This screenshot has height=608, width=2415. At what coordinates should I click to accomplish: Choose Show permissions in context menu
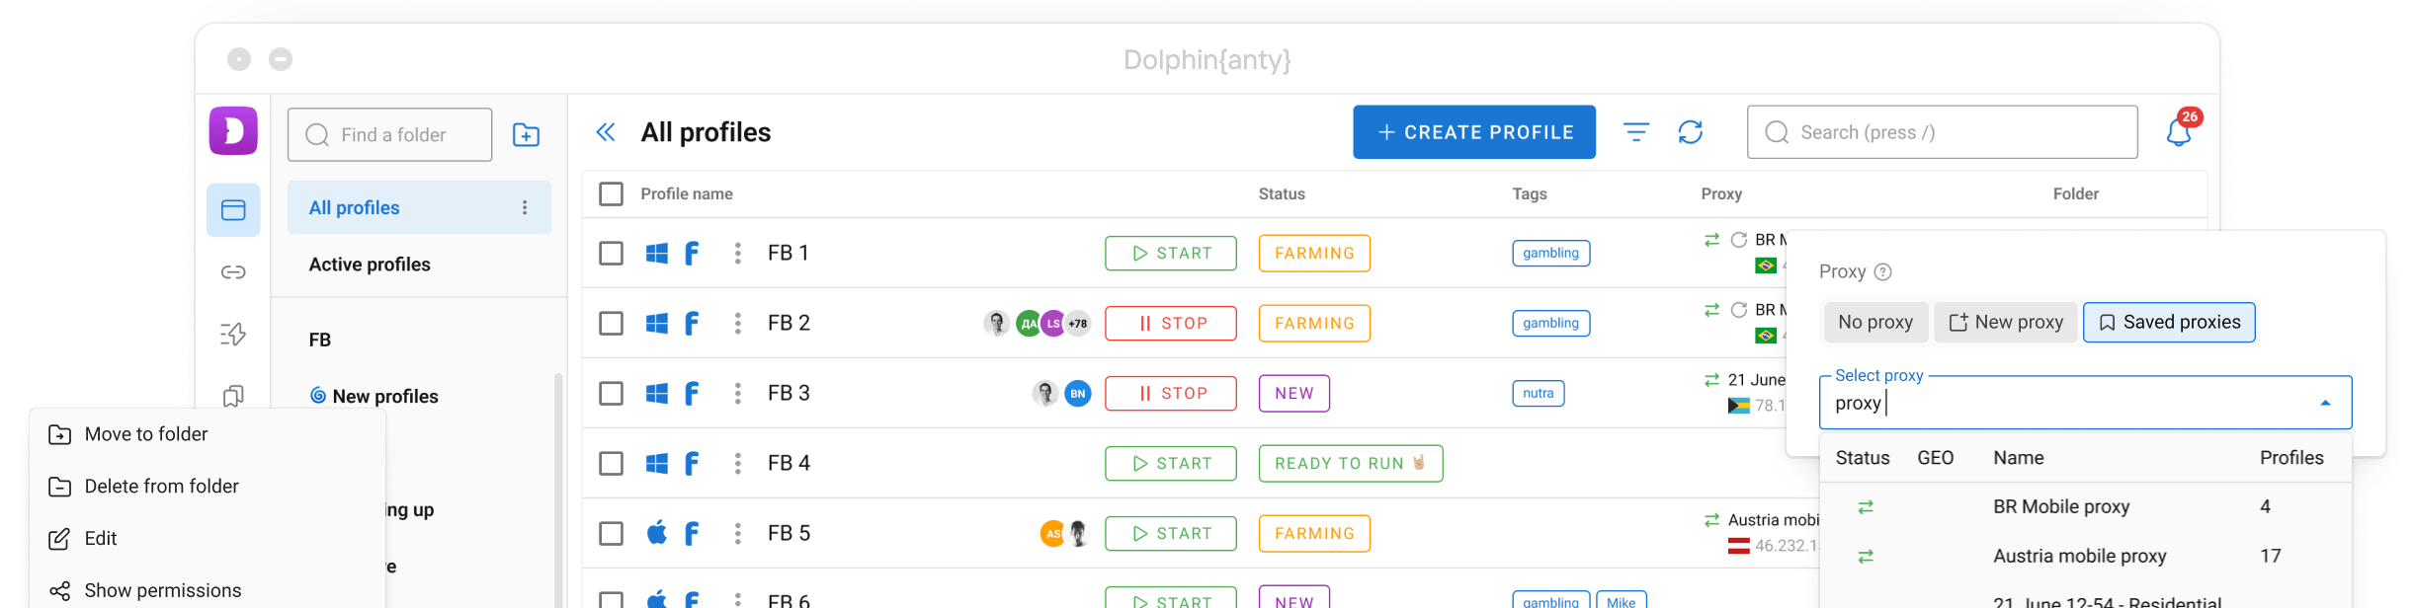click(208, 590)
